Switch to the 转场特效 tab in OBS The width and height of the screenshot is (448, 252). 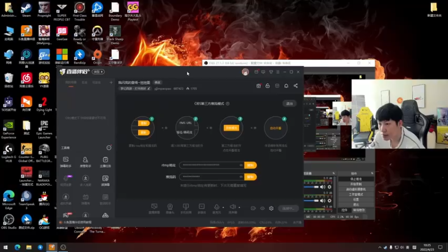tap(359, 210)
